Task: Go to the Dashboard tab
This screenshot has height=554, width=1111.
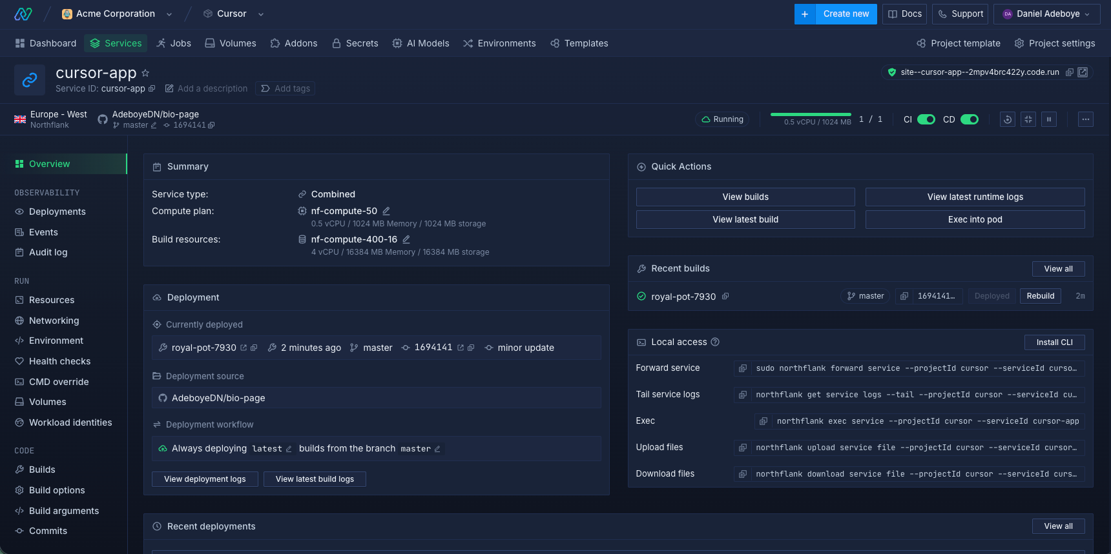Action: coord(46,43)
